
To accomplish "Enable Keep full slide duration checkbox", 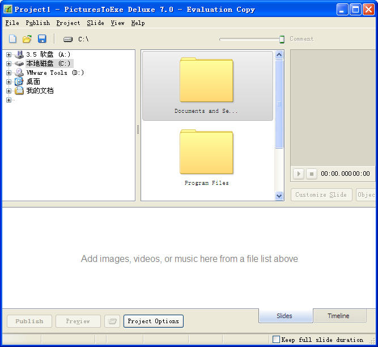I will (x=276, y=340).
